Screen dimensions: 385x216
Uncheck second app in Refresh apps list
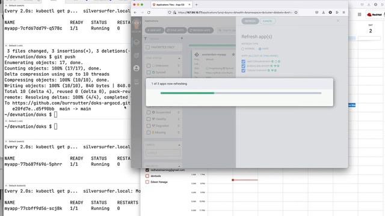[x=243, y=66]
